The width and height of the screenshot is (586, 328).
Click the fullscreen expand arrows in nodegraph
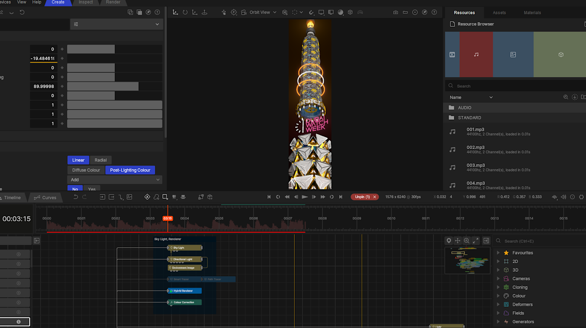475,241
